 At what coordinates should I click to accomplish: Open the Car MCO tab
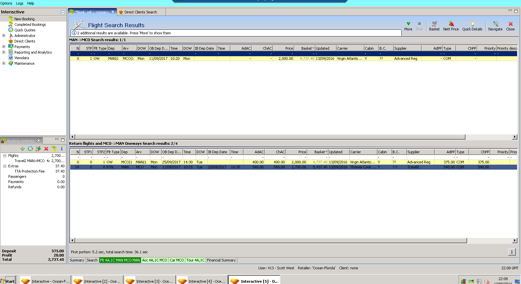point(177,260)
